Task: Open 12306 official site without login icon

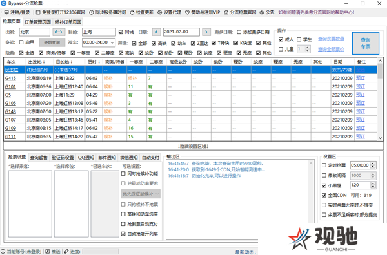Action: click(x=38, y=12)
